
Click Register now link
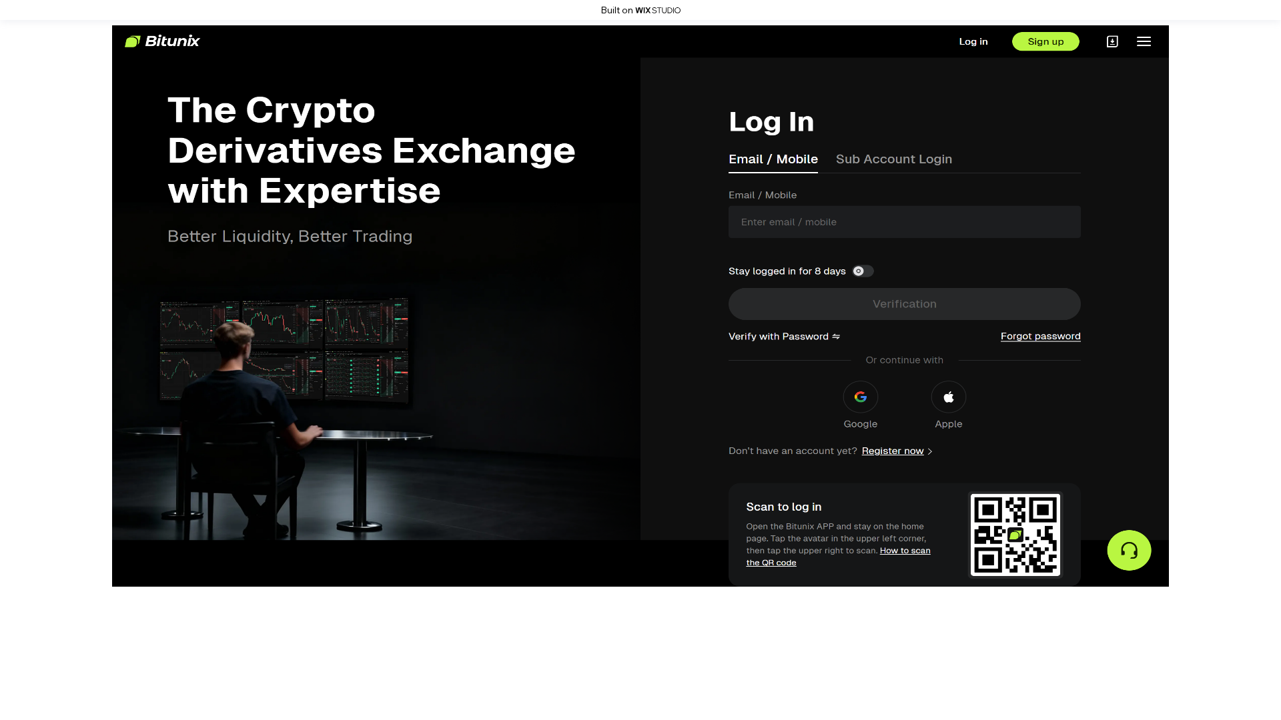coord(893,451)
